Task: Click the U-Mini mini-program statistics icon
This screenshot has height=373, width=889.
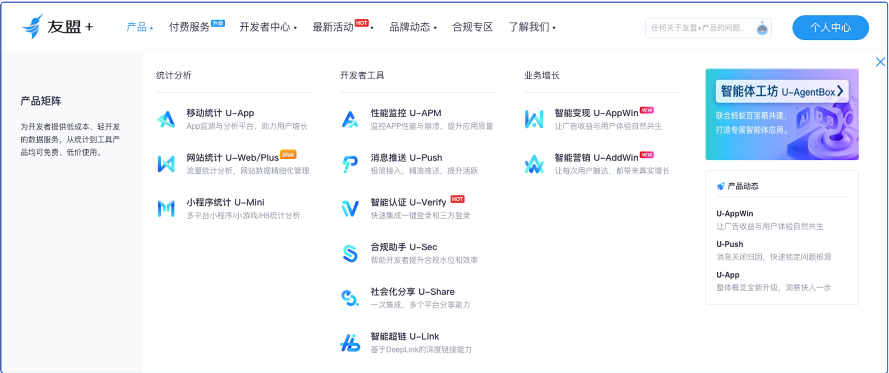Action: [166, 209]
